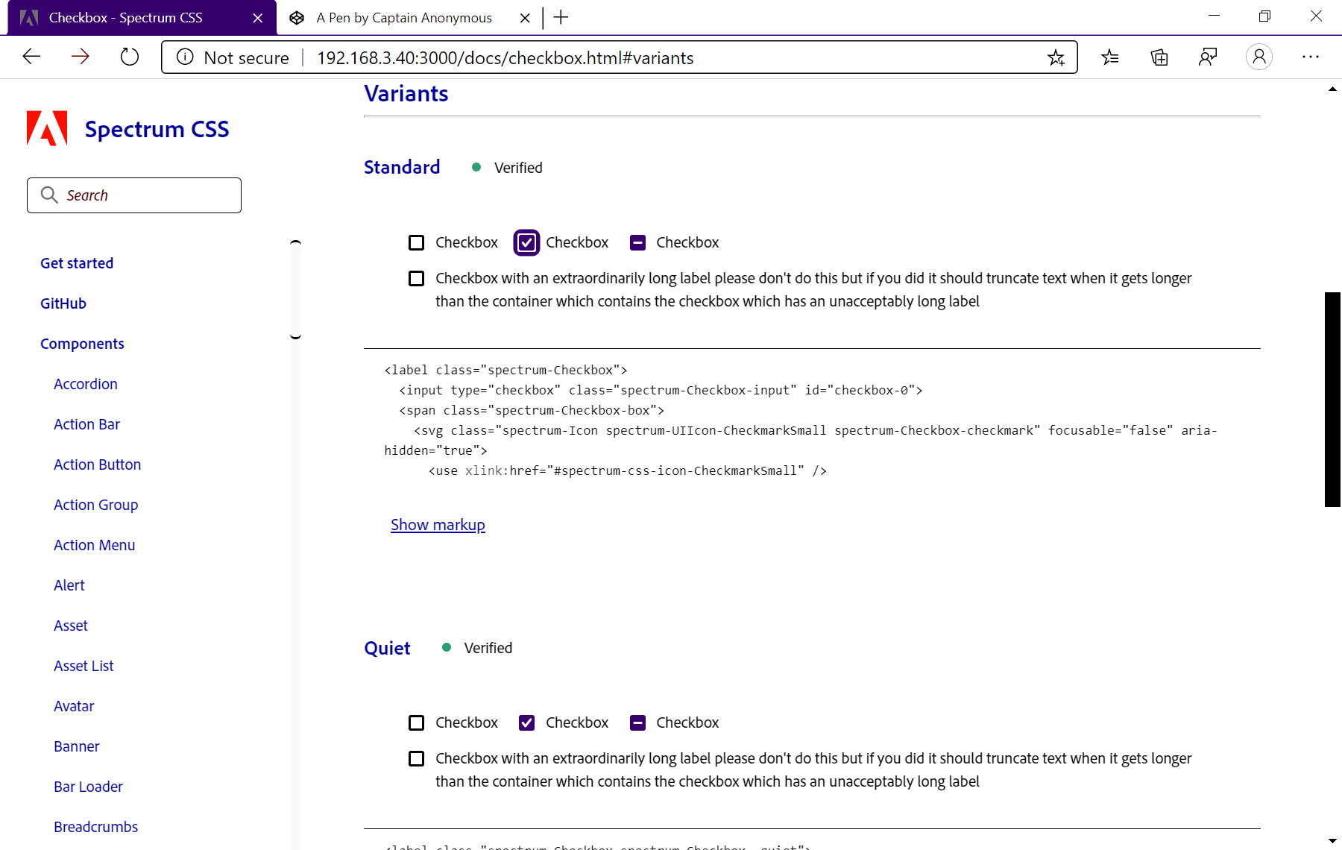1342x850 pixels.
Task: Restore down the browser window
Action: (1264, 16)
